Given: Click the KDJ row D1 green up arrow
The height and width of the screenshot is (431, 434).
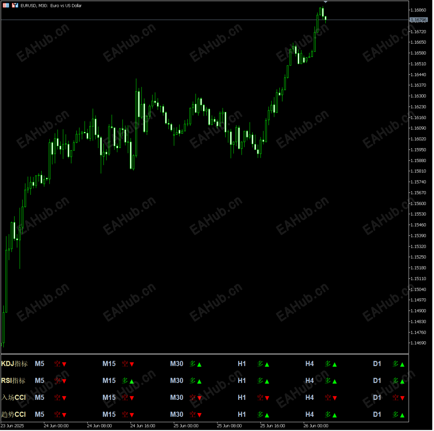Looking at the screenshot, I should click(402, 364).
